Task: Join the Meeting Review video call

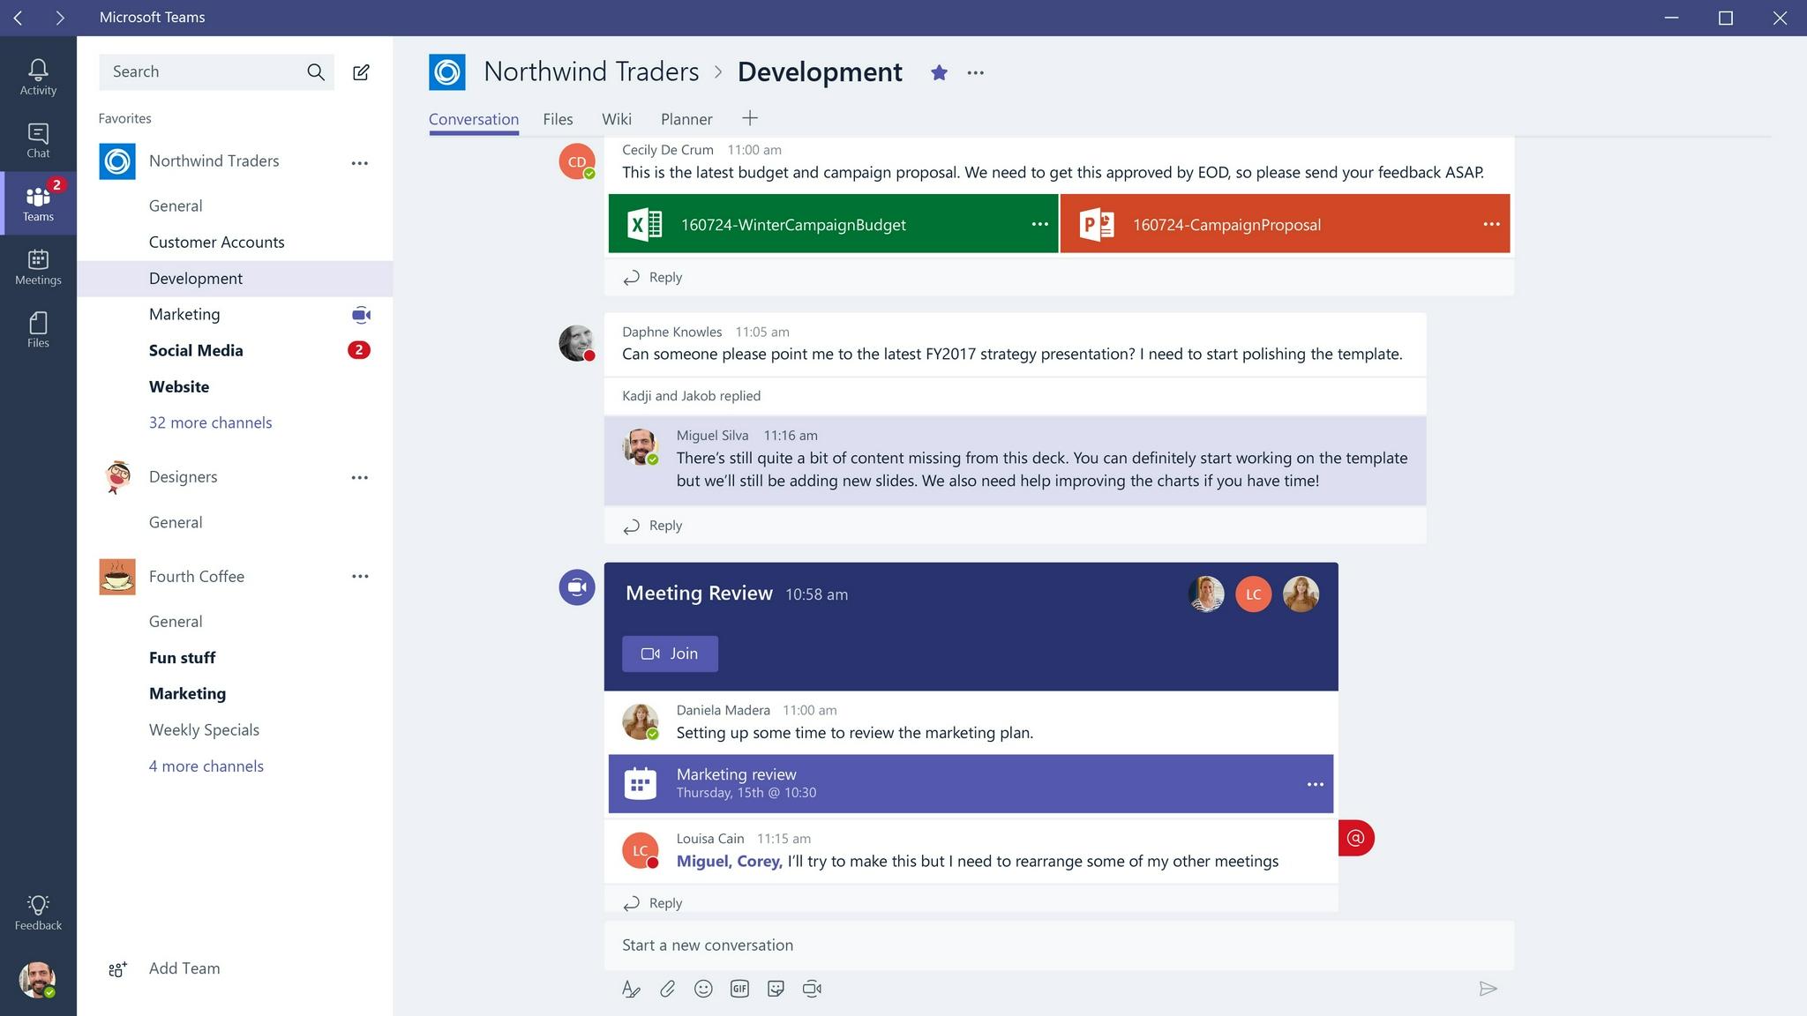Action: click(x=669, y=653)
